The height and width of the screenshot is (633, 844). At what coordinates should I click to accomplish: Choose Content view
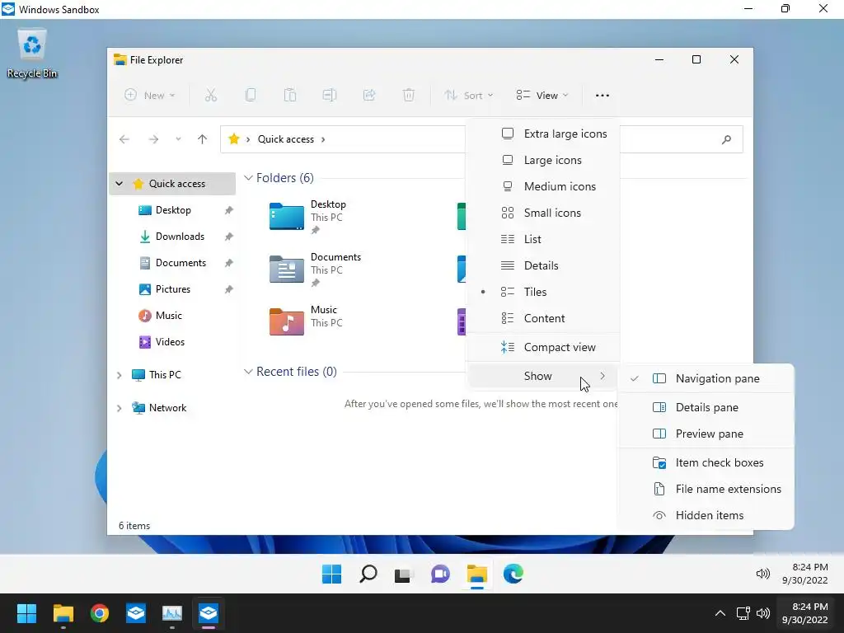[x=542, y=318]
